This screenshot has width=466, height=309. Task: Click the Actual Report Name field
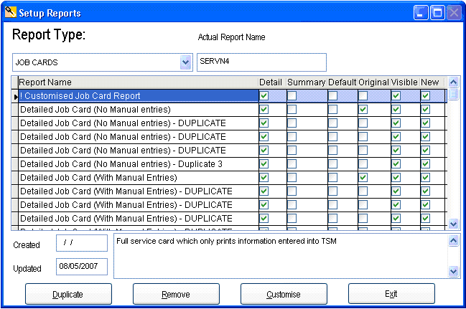(x=261, y=62)
